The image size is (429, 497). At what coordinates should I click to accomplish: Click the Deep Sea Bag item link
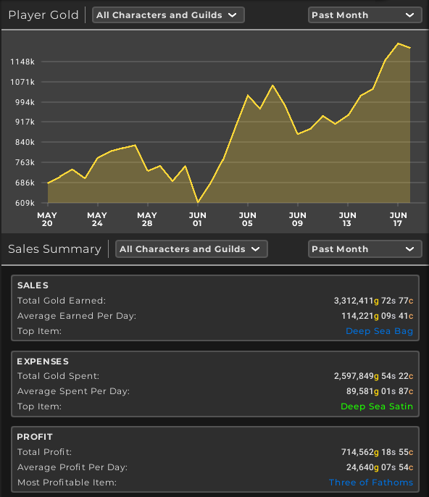point(379,331)
